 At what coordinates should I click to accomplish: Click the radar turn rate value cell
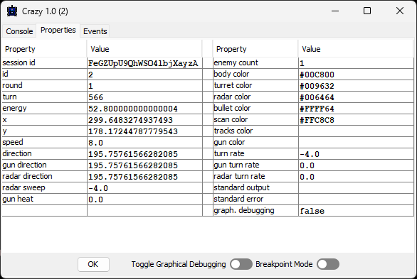pos(356,177)
